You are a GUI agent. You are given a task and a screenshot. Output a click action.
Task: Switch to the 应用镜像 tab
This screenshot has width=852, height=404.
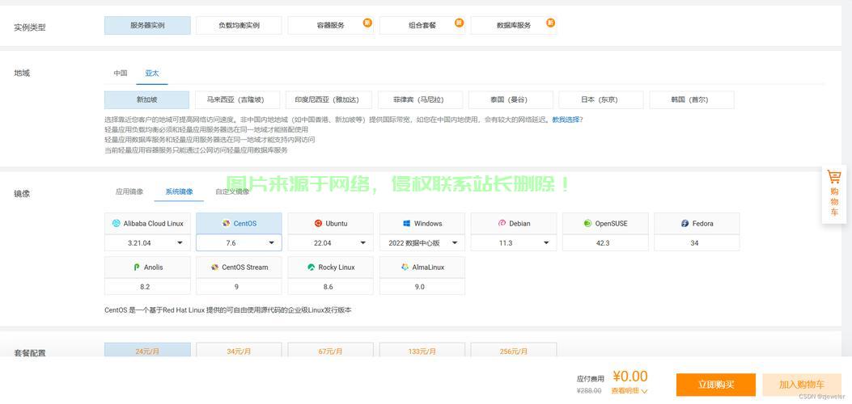coord(130,191)
